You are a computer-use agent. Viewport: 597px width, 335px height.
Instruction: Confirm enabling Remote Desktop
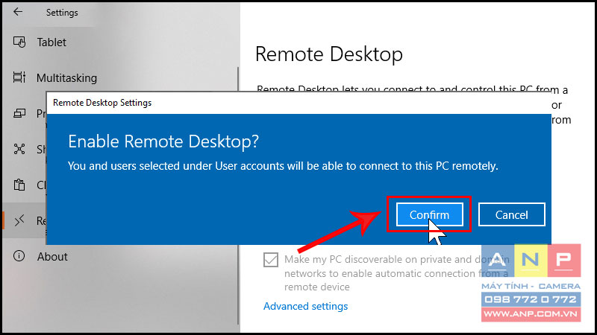430,214
